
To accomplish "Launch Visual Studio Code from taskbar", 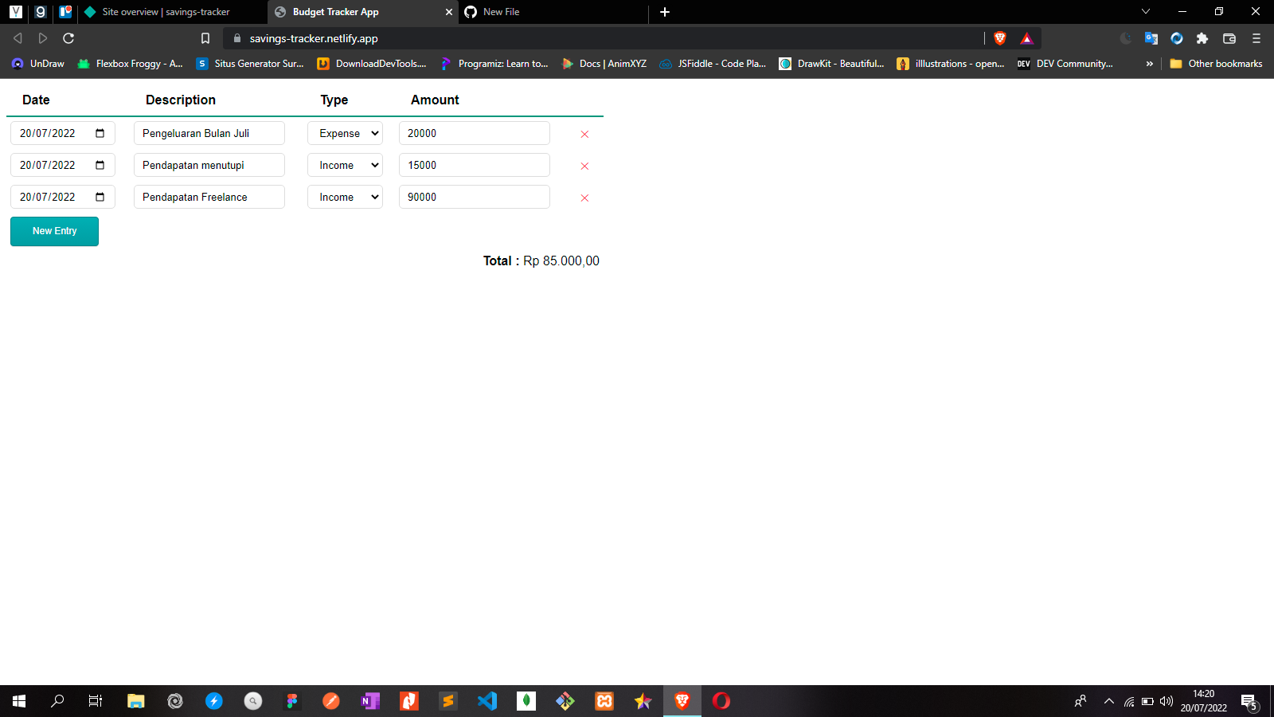I will [x=487, y=701].
